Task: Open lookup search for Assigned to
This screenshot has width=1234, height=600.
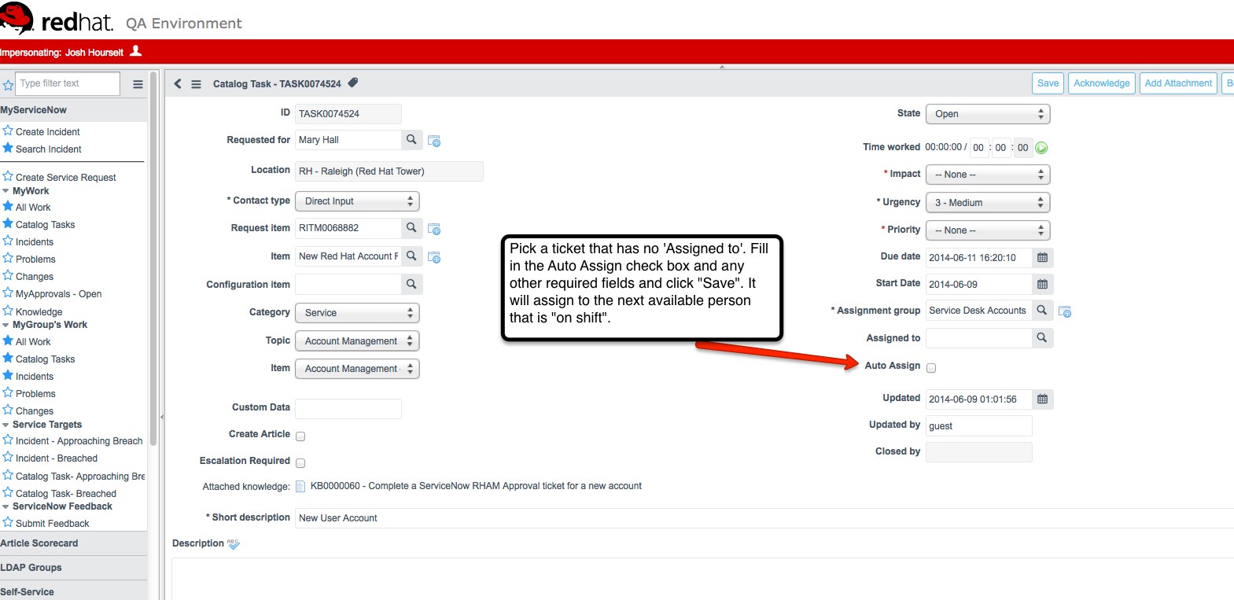Action: pos(1042,337)
